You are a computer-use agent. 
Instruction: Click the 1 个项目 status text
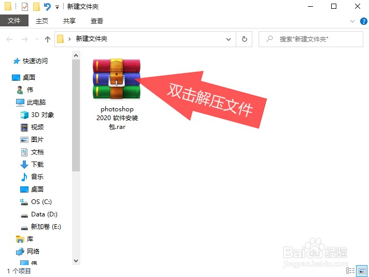(19, 271)
